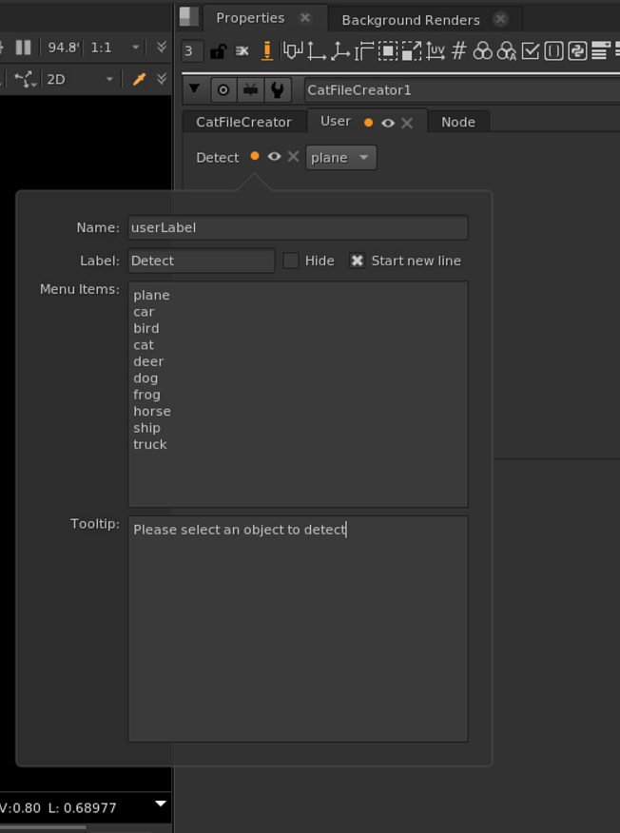The image size is (620, 833).
Task: Open the plane dropdown menu
Action: 340,158
